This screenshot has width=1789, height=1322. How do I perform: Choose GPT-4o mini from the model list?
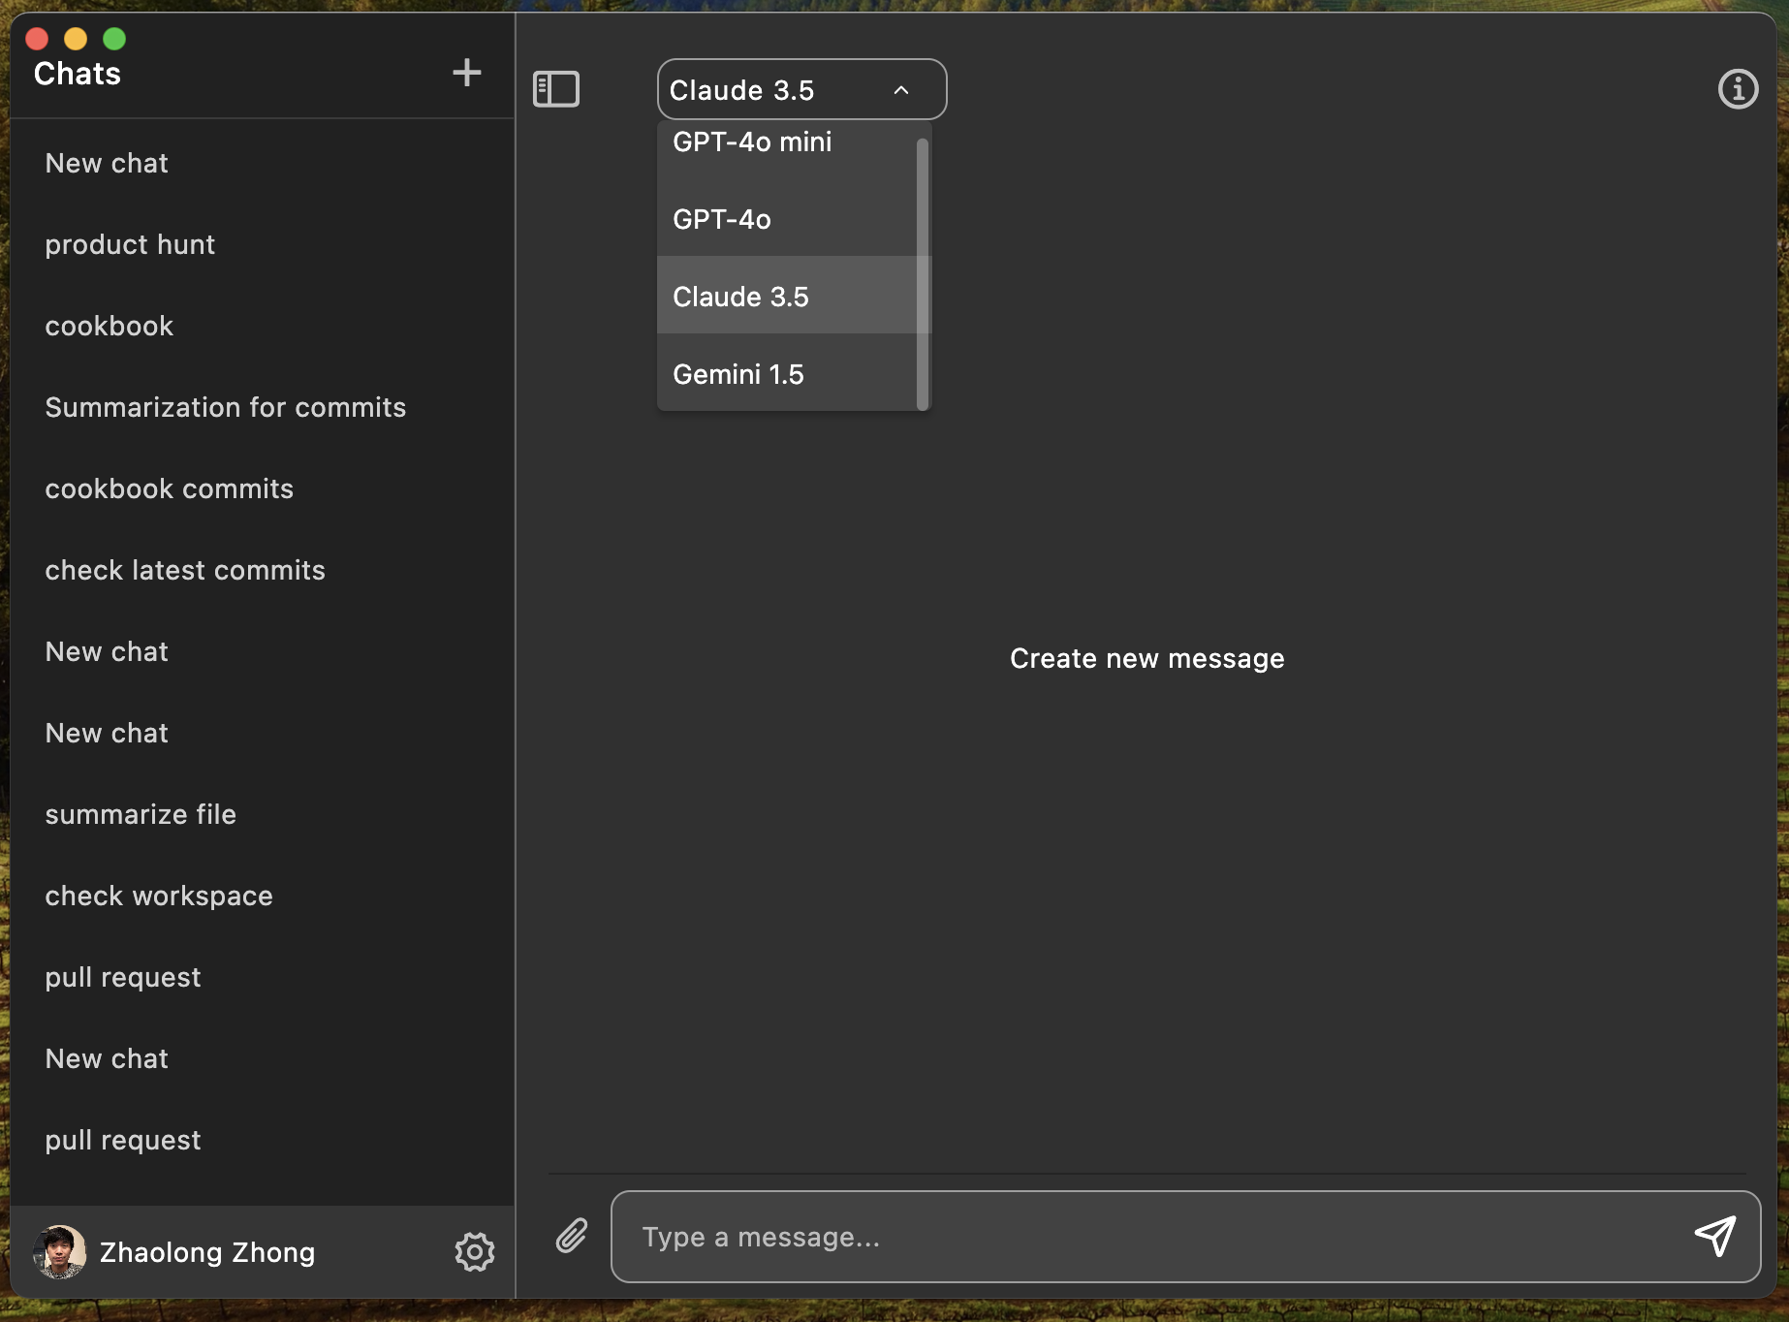787,142
